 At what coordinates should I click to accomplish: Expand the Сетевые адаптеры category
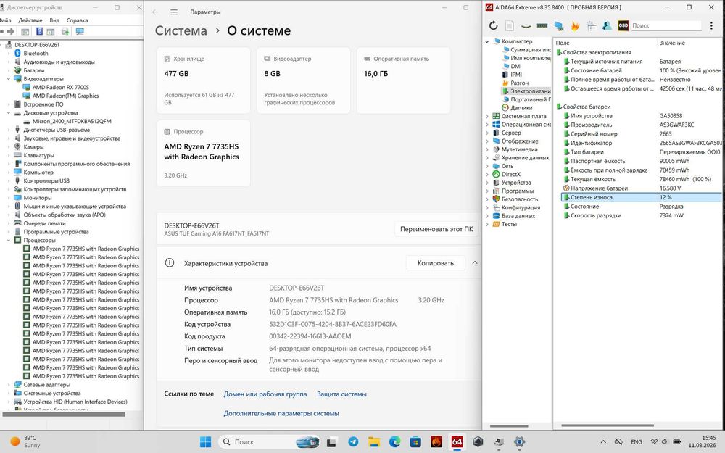(8, 385)
